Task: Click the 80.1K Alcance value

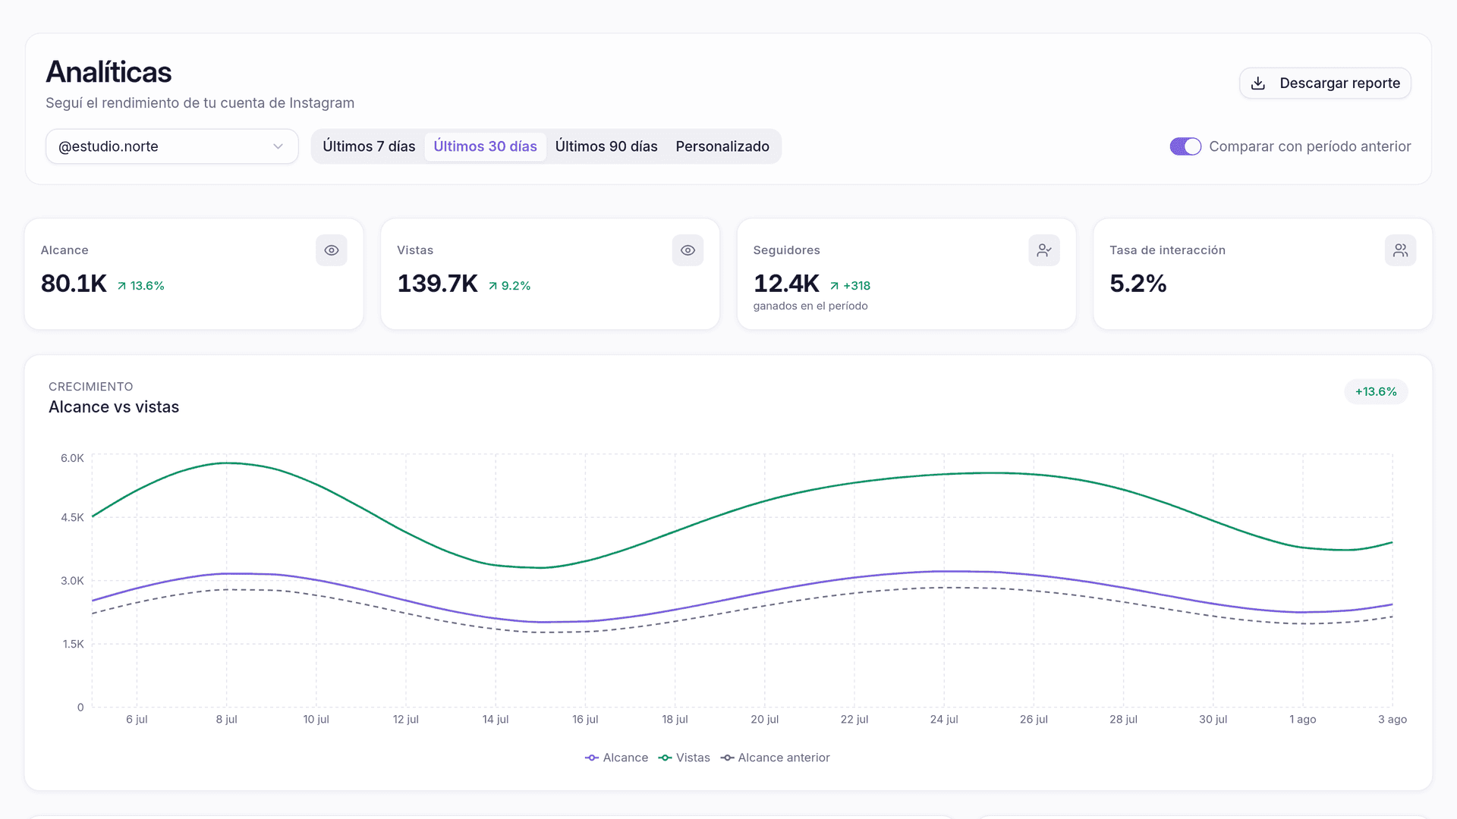Action: [74, 284]
